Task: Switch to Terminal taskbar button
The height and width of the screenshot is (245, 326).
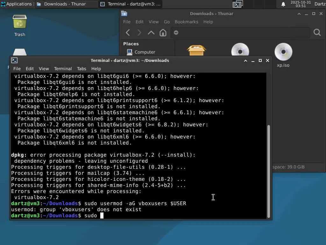Action: pos(131,4)
